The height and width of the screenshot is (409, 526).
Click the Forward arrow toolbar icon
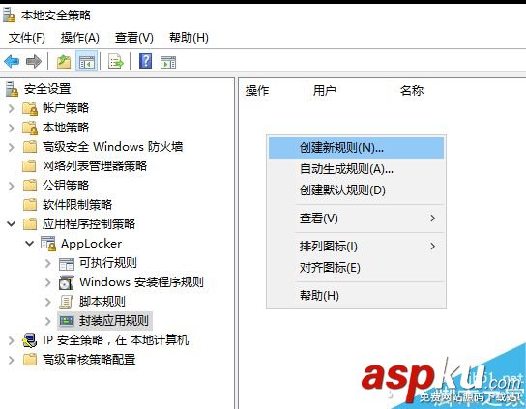point(34,62)
